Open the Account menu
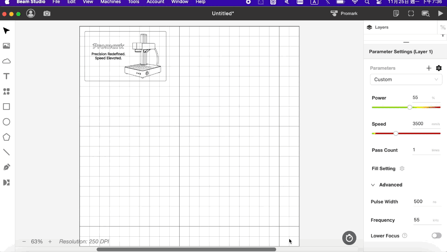 (x=155, y=2)
